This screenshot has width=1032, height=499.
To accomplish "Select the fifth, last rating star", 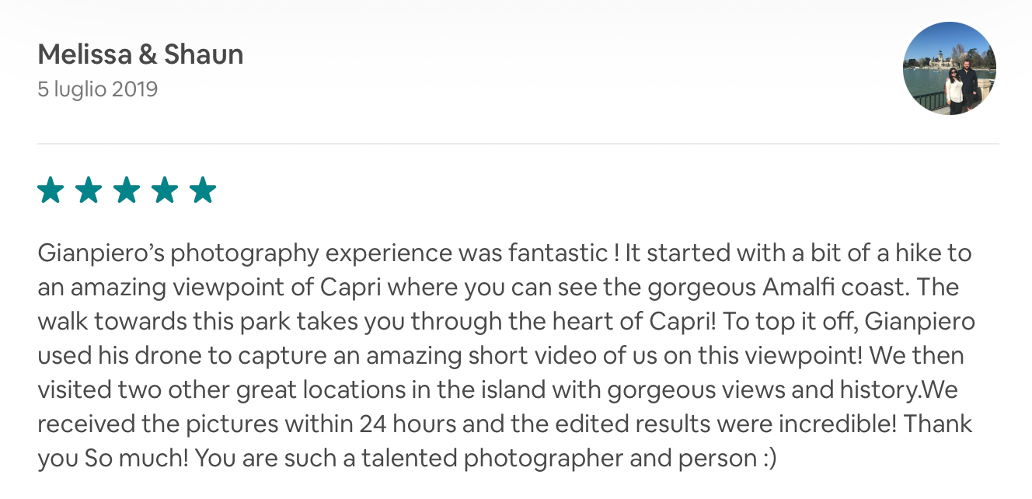I will (202, 190).
